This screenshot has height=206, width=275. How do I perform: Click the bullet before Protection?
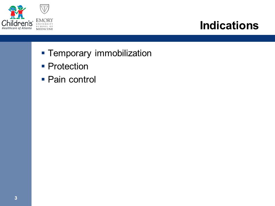click(x=43, y=66)
